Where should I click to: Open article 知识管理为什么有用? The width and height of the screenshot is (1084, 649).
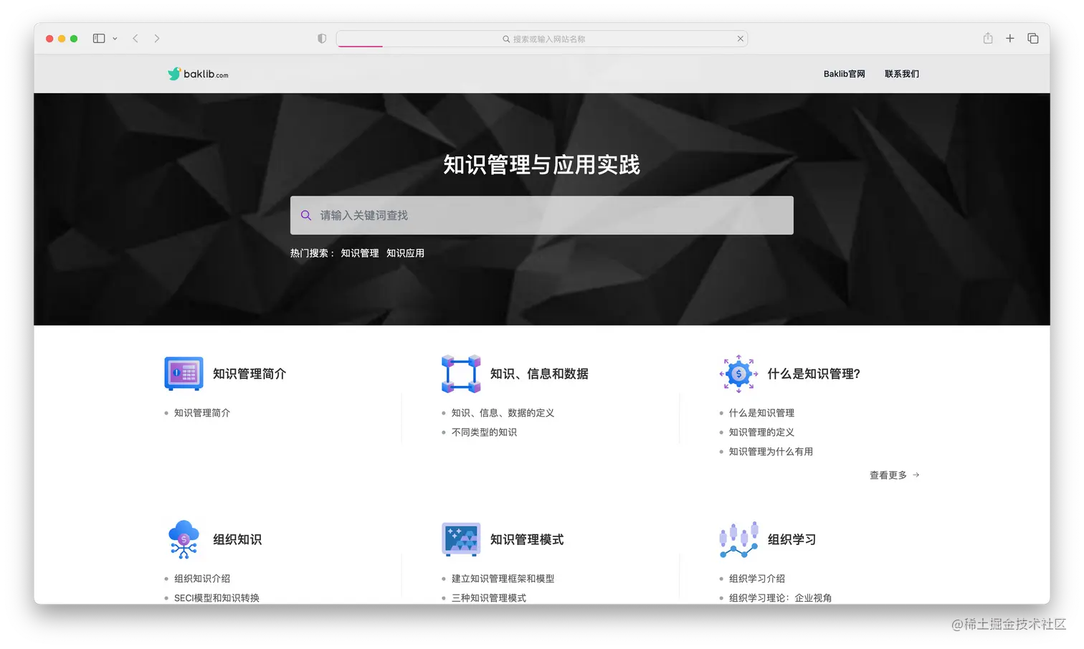click(771, 452)
